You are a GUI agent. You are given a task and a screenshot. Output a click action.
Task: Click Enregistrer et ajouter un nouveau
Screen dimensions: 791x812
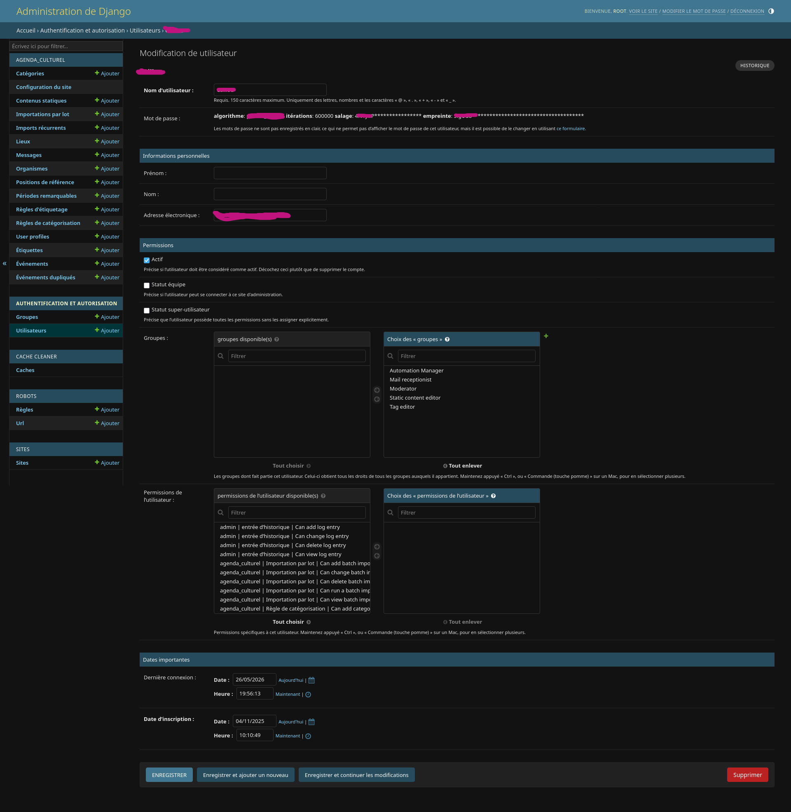pyautogui.click(x=246, y=775)
